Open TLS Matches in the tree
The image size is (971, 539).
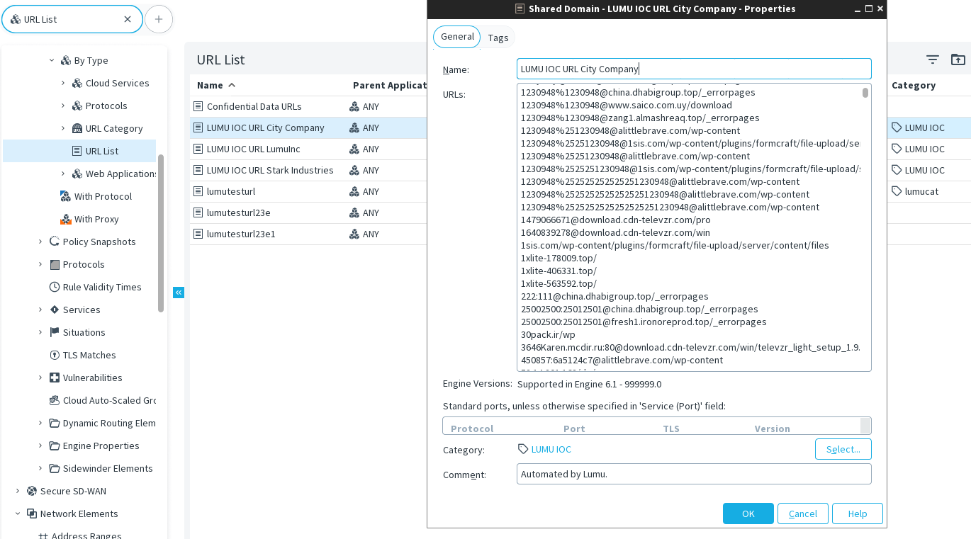[89, 355]
